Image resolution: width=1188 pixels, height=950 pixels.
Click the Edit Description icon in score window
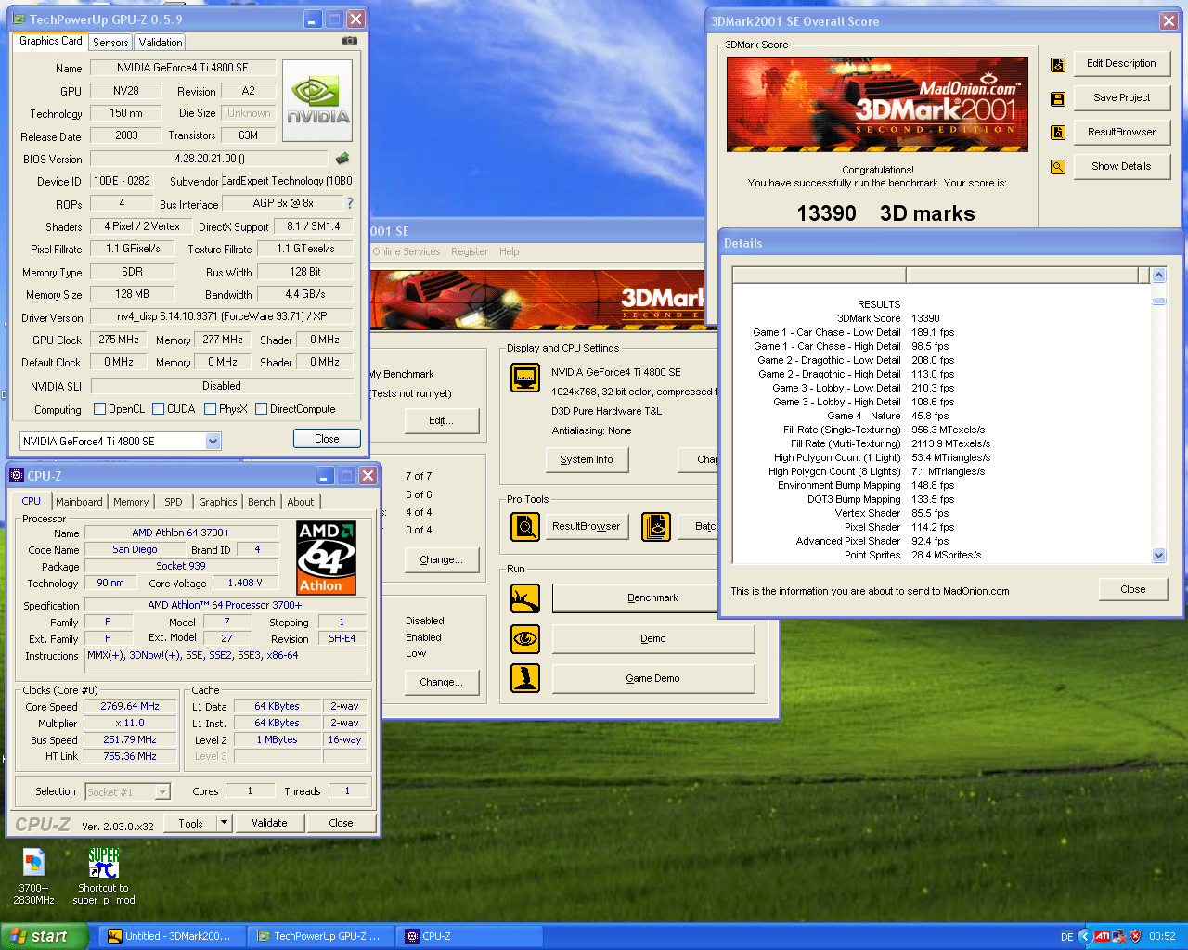click(1058, 65)
